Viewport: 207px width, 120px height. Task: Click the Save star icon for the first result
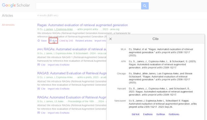point(39,41)
